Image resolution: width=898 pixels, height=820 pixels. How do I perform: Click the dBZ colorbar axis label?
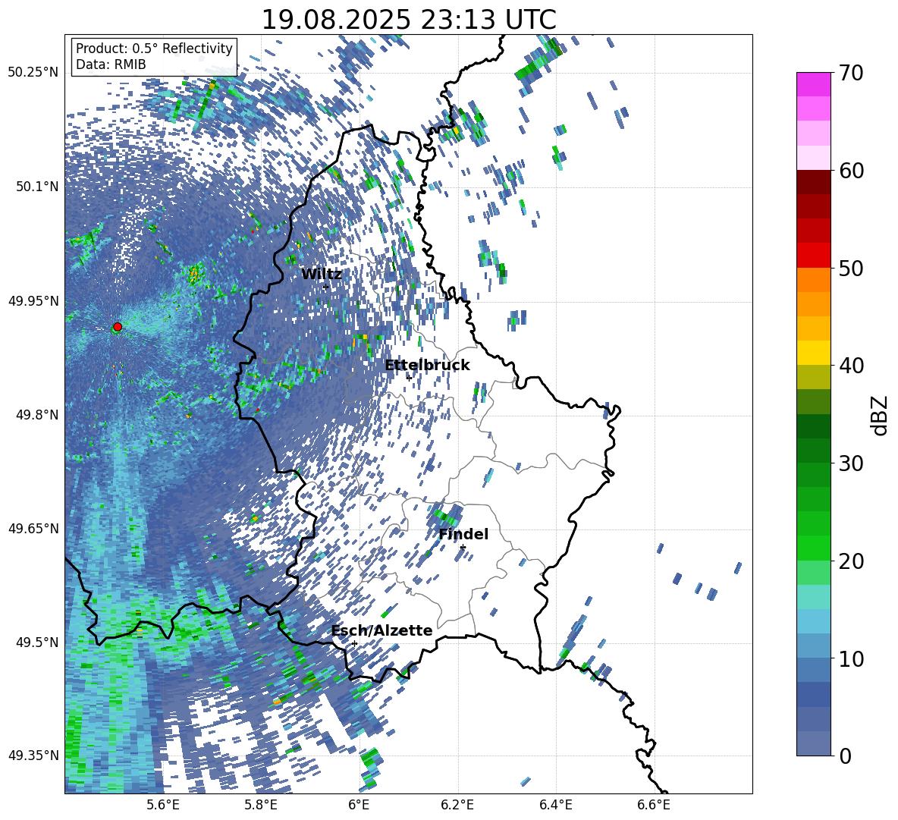click(x=881, y=415)
